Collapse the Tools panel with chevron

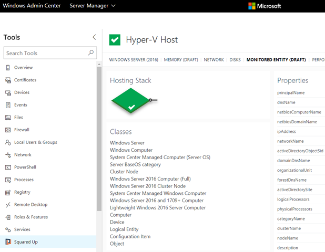click(94, 37)
